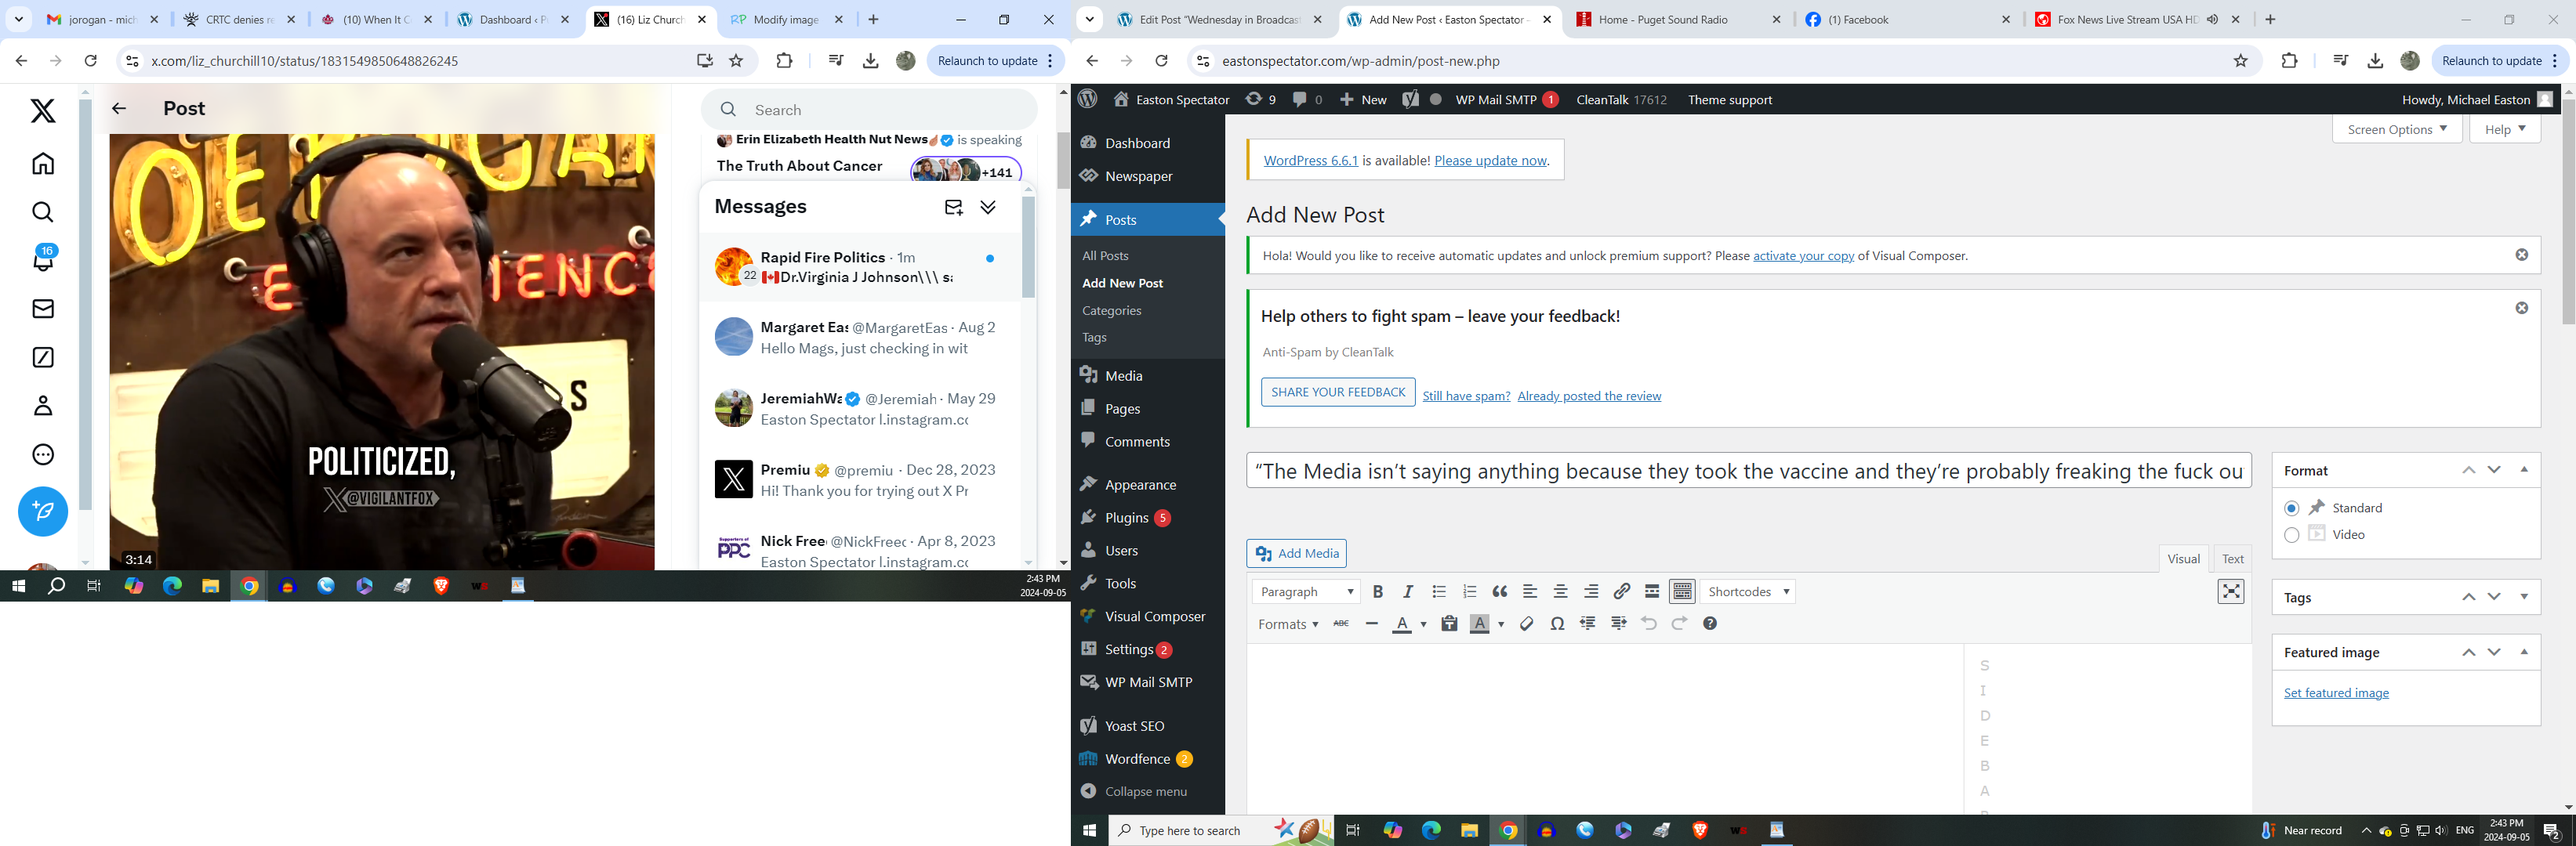Click the clear formatting eraser icon

point(1526,624)
